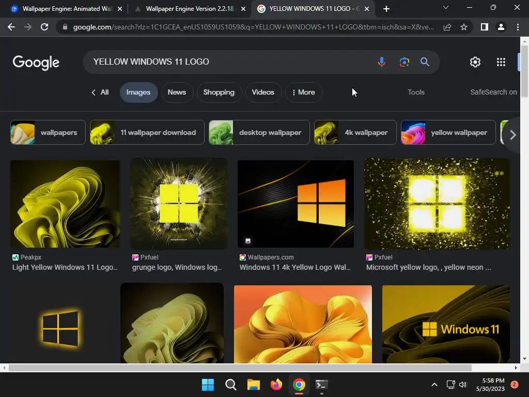Launch File Explorer from the taskbar

click(253, 385)
